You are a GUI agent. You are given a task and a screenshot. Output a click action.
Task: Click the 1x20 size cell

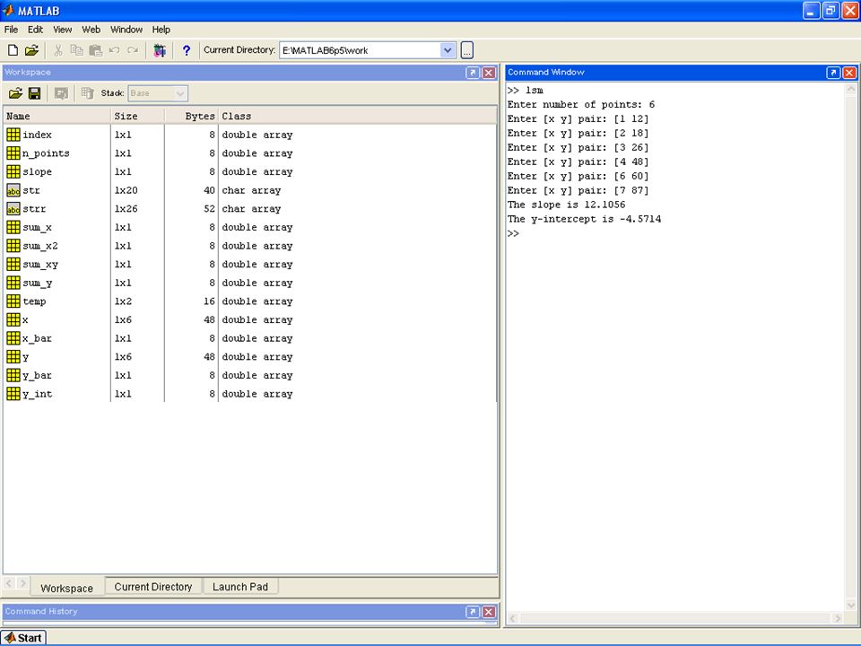(x=126, y=190)
